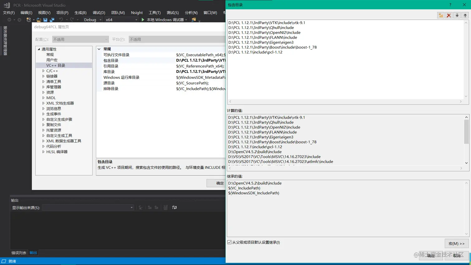
Task: Toggle inherit from parent or project defaults checkbox
Action: [229, 242]
